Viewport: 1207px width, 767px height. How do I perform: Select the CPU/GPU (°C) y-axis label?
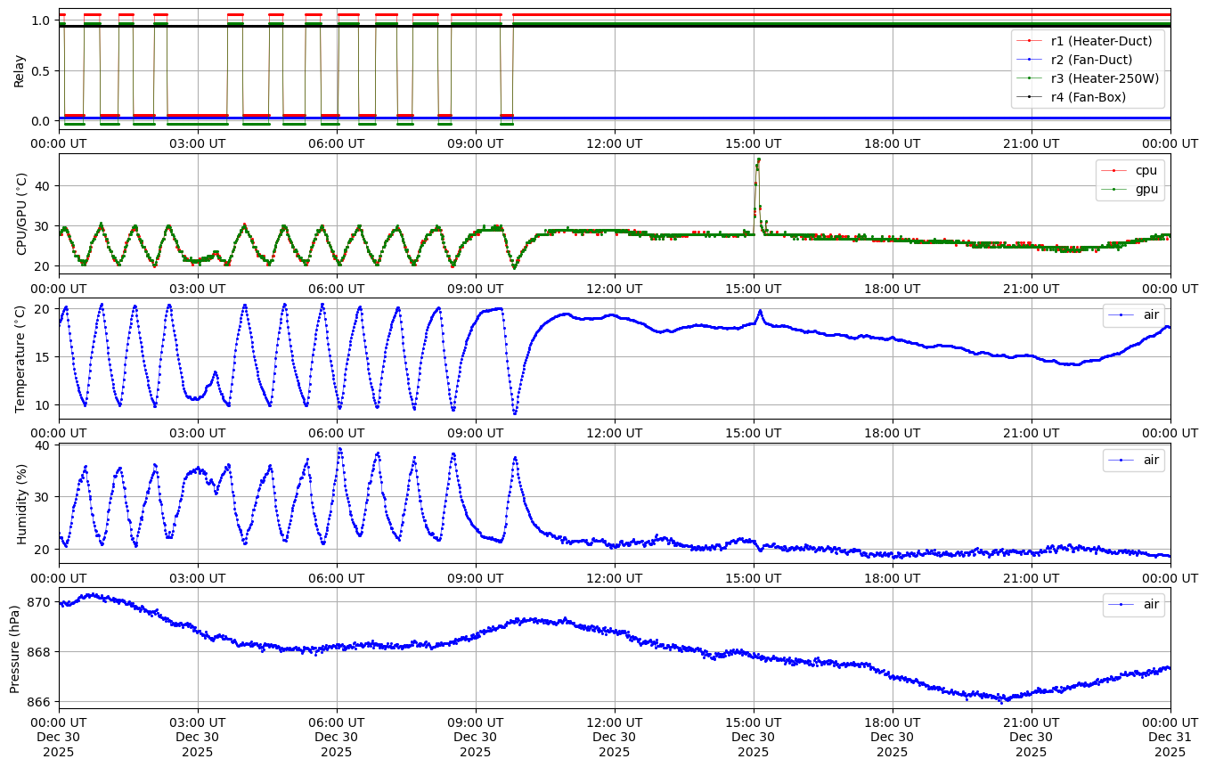coord(22,214)
